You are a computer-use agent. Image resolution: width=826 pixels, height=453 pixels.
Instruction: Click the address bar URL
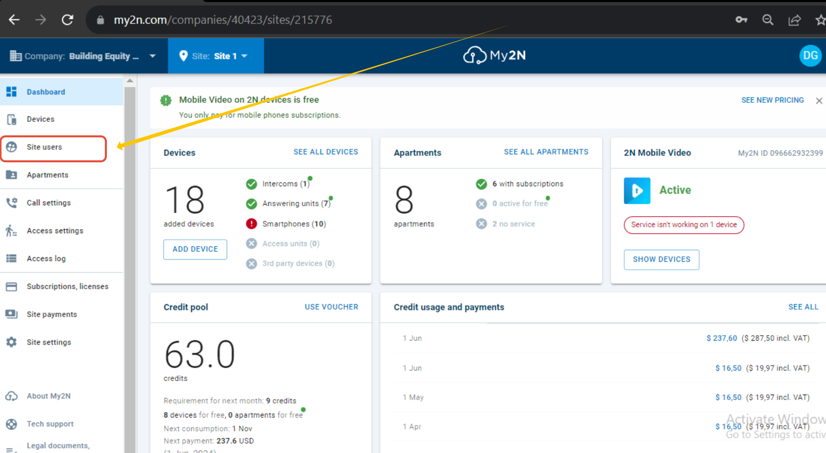(x=223, y=20)
